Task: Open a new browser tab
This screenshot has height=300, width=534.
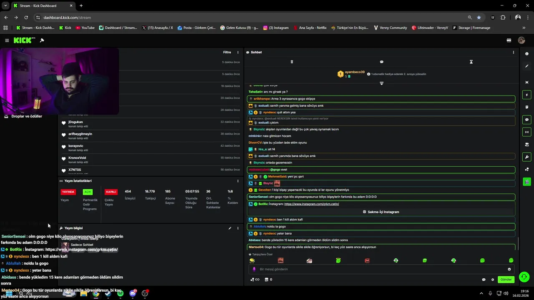Action: (x=81, y=6)
